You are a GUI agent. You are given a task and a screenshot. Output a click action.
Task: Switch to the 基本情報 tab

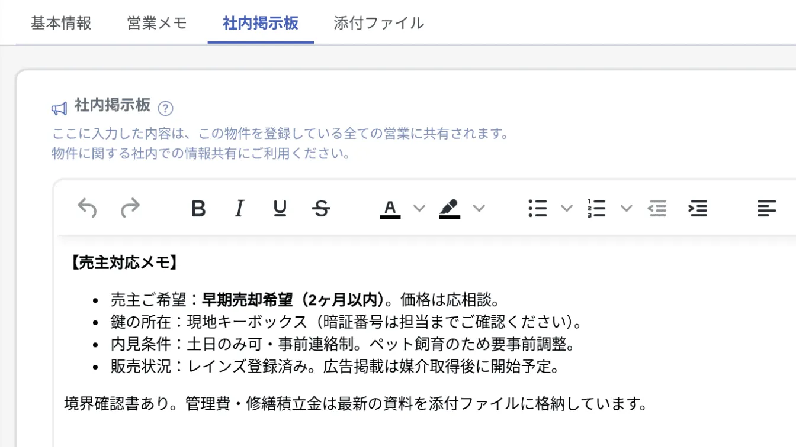(61, 23)
